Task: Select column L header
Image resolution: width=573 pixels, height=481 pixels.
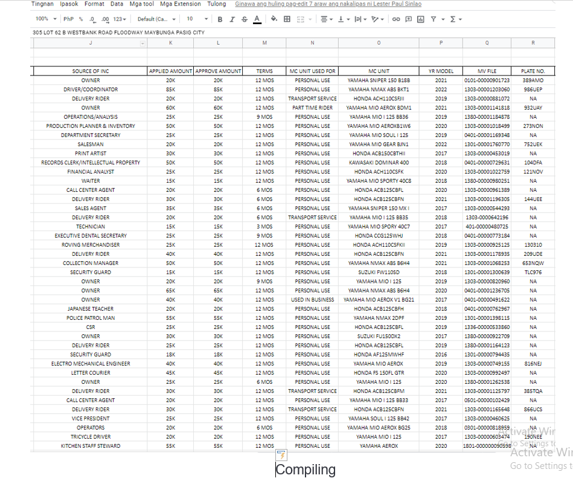Action: click(x=218, y=43)
